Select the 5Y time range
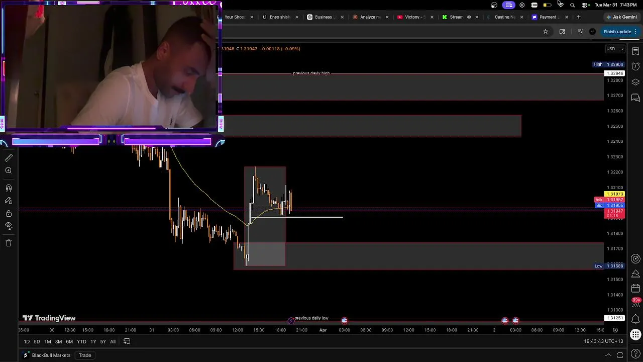The height and width of the screenshot is (362, 643). point(103,342)
